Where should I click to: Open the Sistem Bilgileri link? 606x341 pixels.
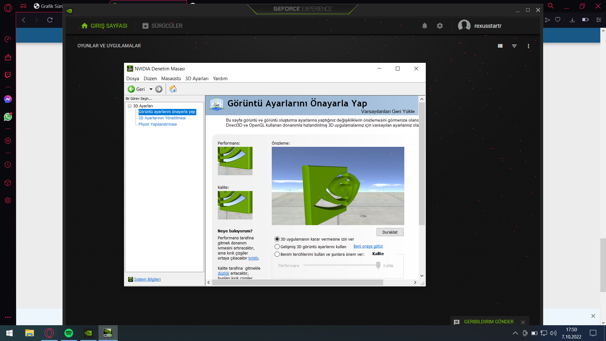pyautogui.click(x=147, y=279)
